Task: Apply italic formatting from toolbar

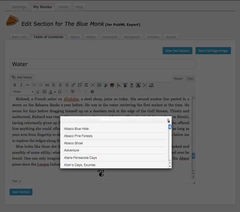Action: [x=21, y=85]
